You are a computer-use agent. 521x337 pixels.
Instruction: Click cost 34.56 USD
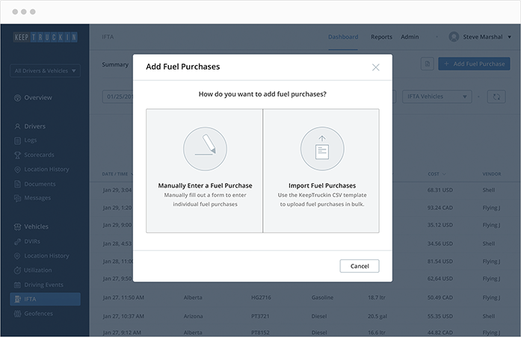(x=440, y=244)
